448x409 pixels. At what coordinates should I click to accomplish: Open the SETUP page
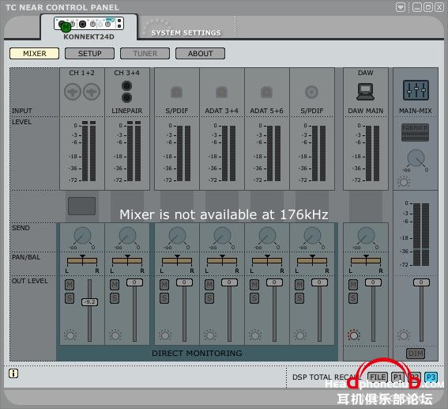point(90,54)
